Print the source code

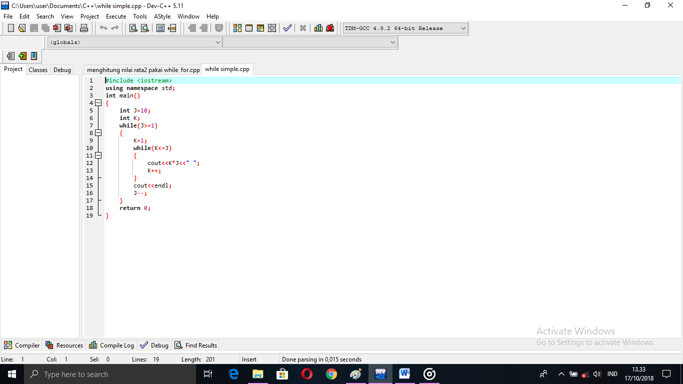pos(84,28)
